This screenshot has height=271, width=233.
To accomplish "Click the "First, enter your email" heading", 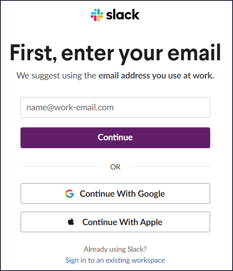I will coord(115,53).
